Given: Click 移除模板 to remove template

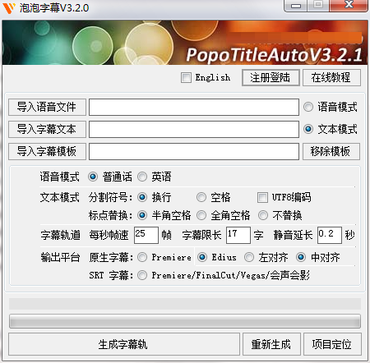Looking at the screenshot, I should tap(331, 151).
